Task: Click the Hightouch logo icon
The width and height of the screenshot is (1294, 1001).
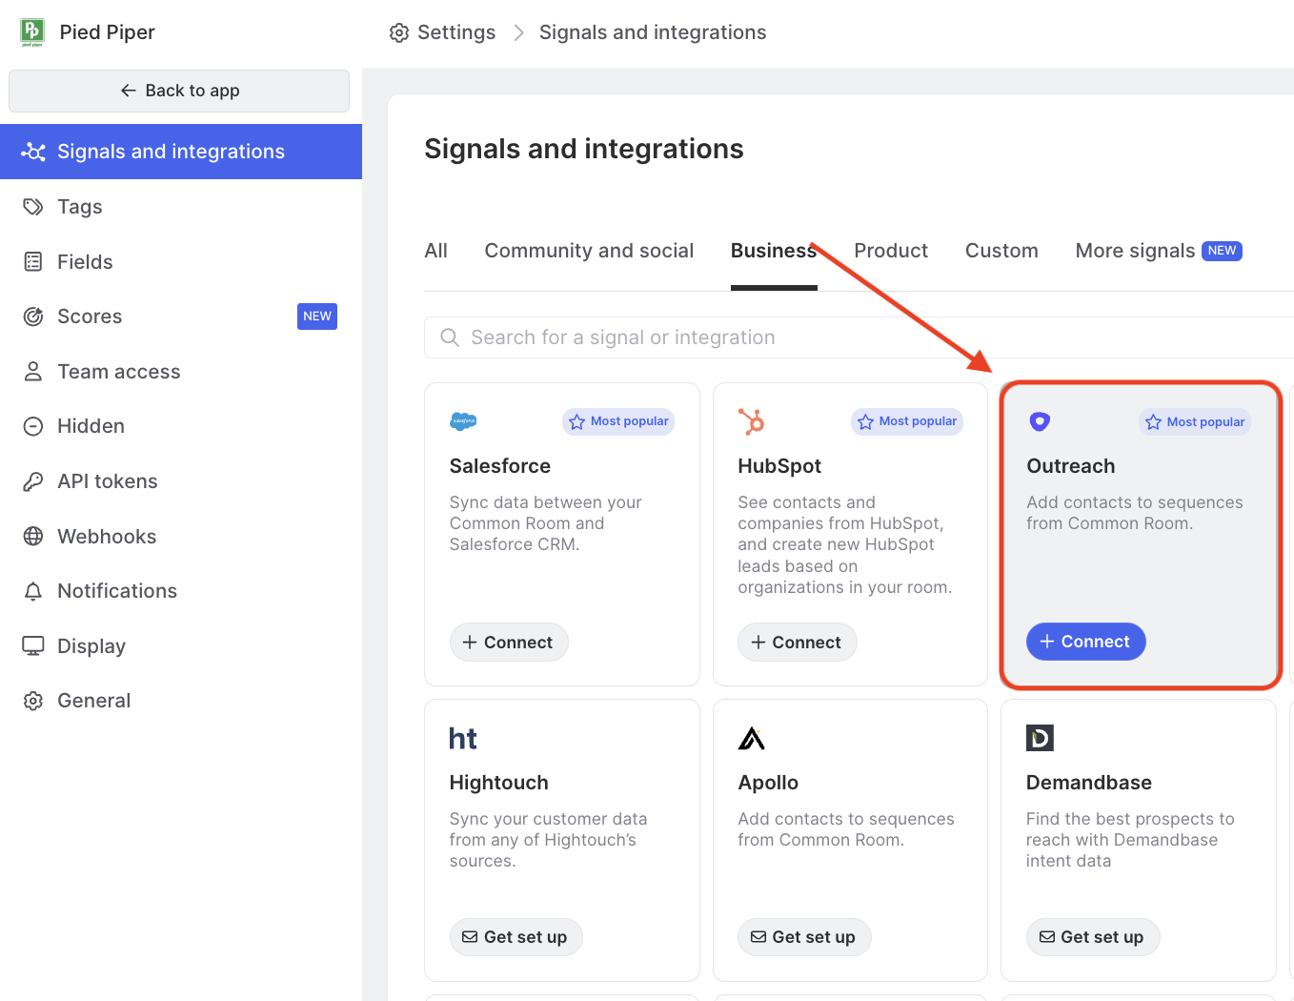Action: click(x=463, y=739)
